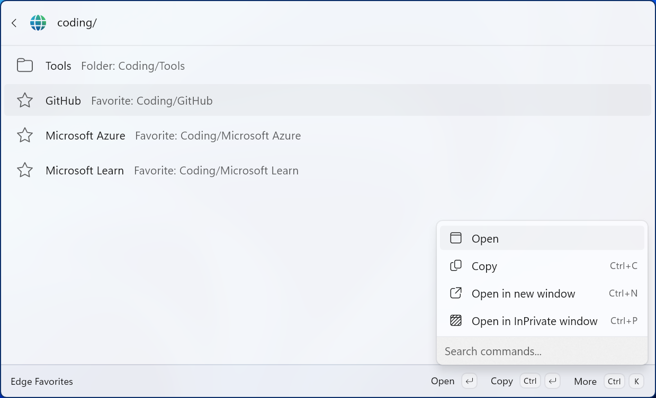Focus the Search commands field
Viewport: 656px width, 398px height.
542,351
